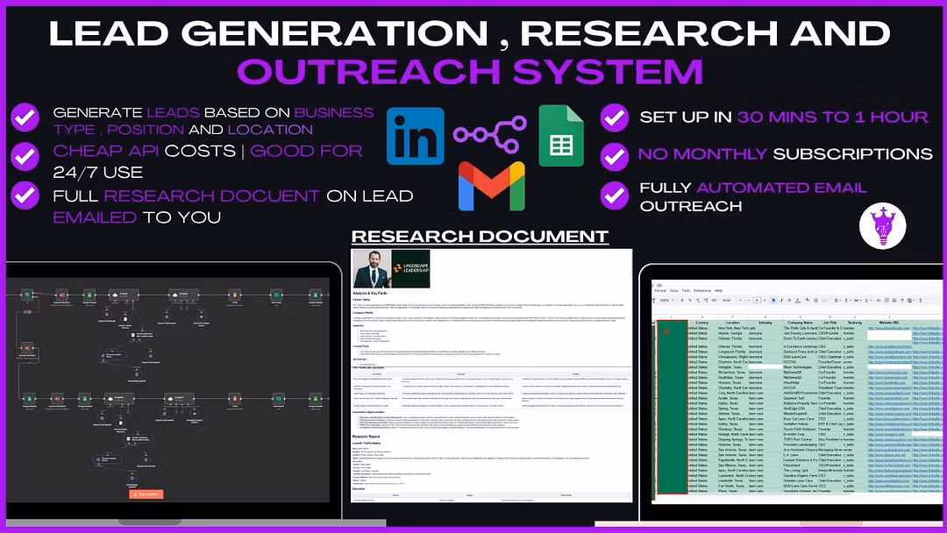Open the Tools menu in the spreadsheet

tap(686, 290)
